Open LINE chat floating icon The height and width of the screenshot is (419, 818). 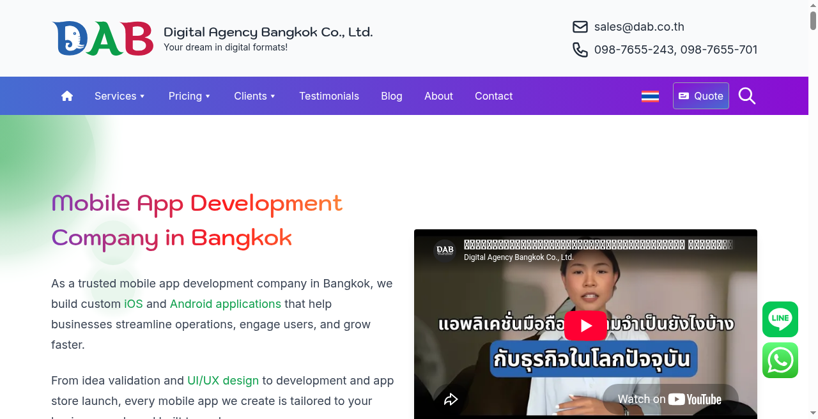point(780,319)
